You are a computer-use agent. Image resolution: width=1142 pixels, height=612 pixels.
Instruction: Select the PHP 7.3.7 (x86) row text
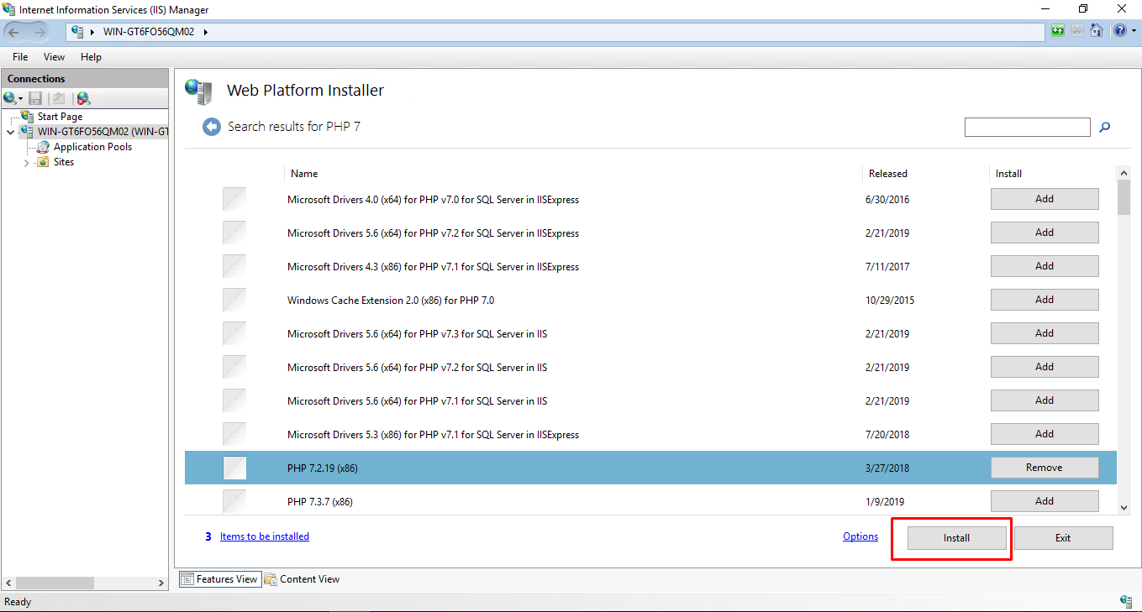[320, 502]
